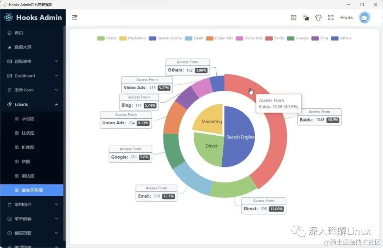This screenshot has height=248, width=383.
Task: Click the document icon beside 表单 Form
Action: tap(10, 90)
